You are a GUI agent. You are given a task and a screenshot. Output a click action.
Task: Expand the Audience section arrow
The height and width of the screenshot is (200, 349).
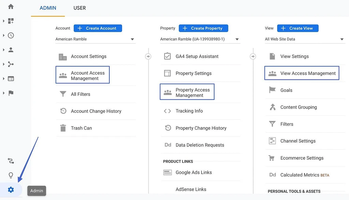point(3,50)
